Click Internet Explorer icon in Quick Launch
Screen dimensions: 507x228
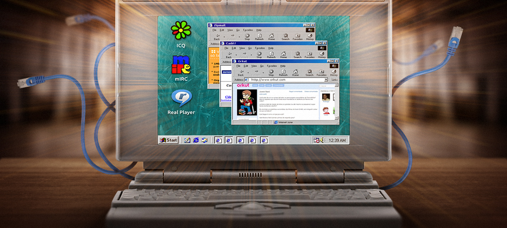click(x=196, y=140)
